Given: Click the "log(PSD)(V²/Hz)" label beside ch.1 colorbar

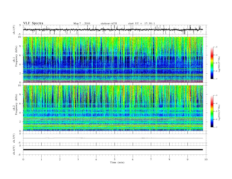Looking at the screenshot, I should [x=219, y=64].
